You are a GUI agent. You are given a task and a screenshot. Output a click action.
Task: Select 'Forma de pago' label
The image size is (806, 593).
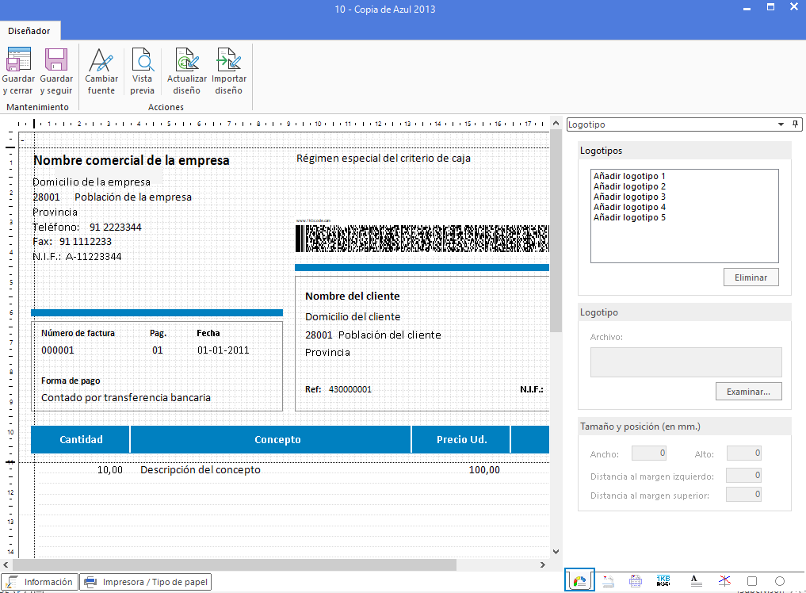pyautogui.click(x=71, y=381)
